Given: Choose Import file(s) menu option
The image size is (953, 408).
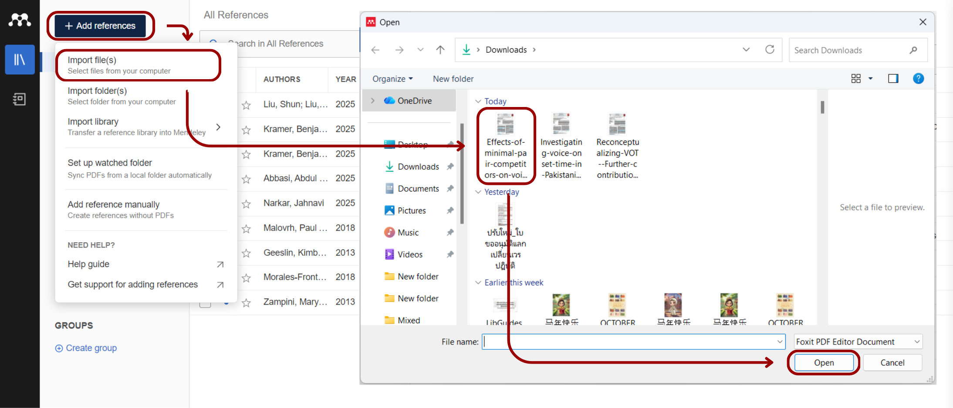Looking at the screenshot, I should tap(138, 65).
